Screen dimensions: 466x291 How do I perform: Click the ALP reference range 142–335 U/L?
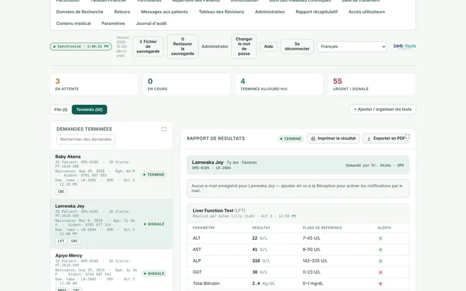(315, 261)
